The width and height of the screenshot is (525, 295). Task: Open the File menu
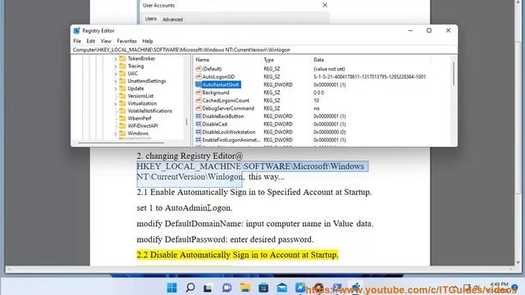coord(77,41)
